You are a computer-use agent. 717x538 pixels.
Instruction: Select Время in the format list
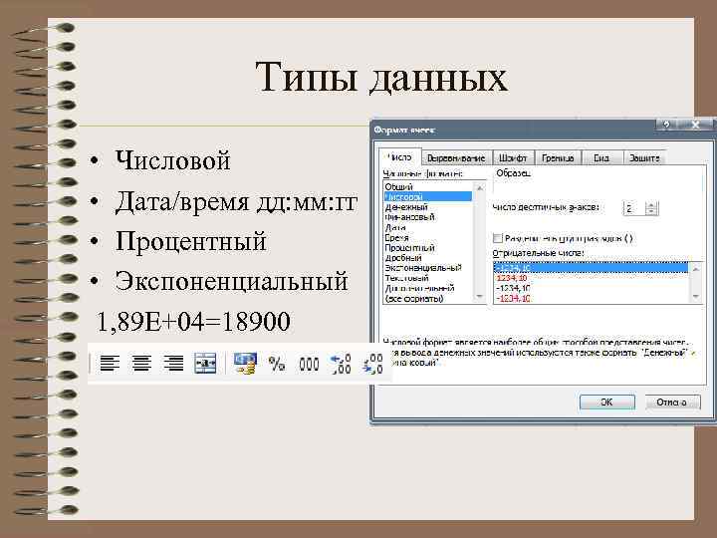[x=428, y=237]
